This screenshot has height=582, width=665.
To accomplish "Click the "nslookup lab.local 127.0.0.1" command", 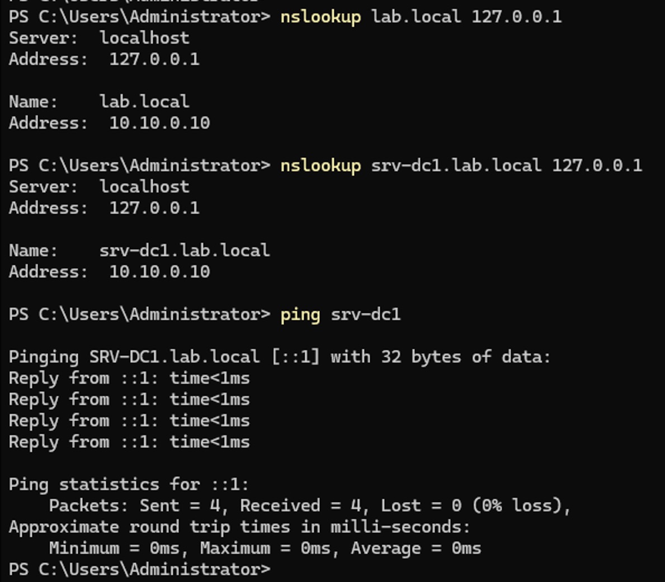I will point(421,17).
